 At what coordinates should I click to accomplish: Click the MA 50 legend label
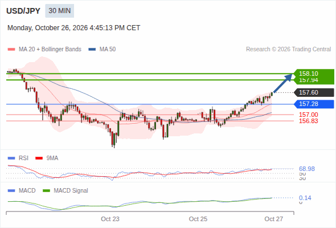(x=108, y=50)
